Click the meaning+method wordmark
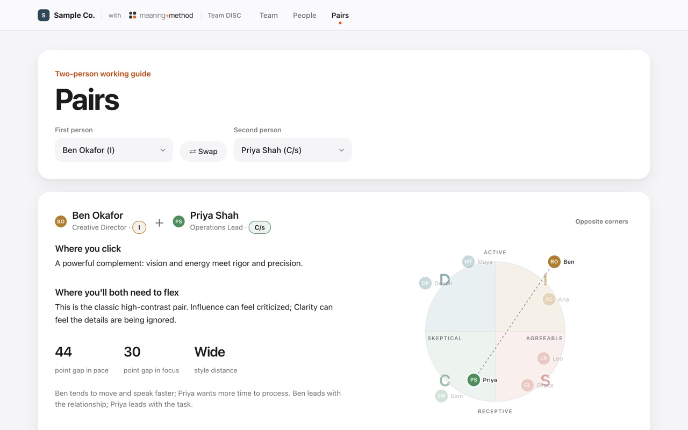The width and height of the screenshot is (688, 430). [166, 15]
